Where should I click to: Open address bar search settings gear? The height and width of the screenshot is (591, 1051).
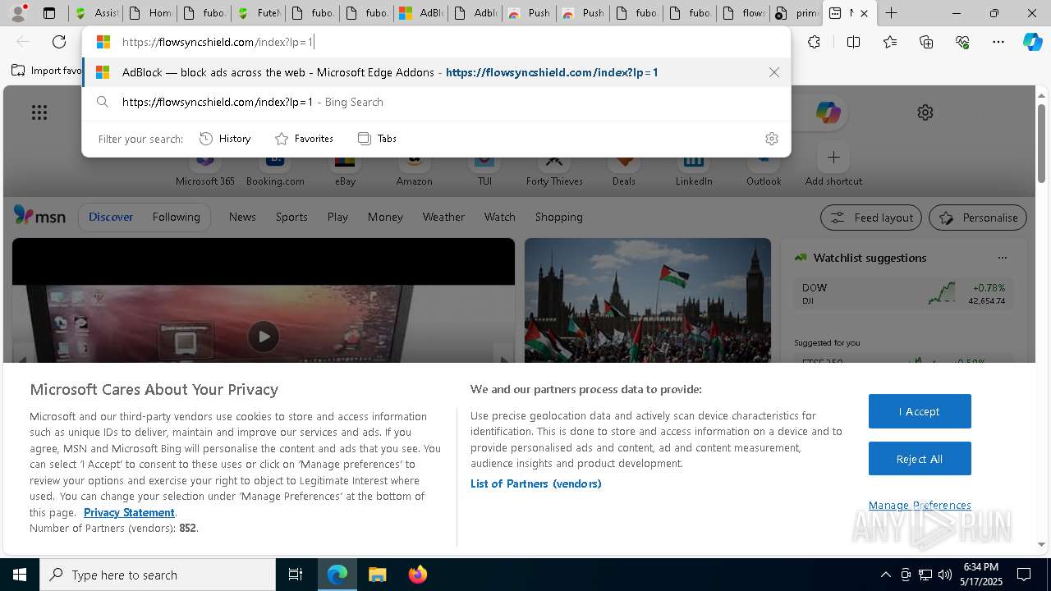771,139
